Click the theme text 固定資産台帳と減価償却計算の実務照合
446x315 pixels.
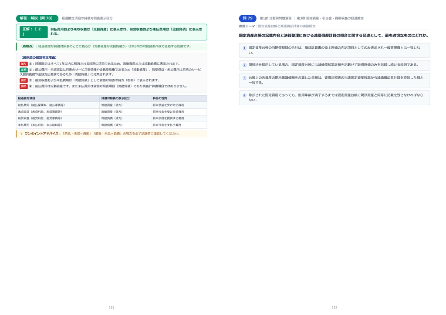[x=287, y=26]
